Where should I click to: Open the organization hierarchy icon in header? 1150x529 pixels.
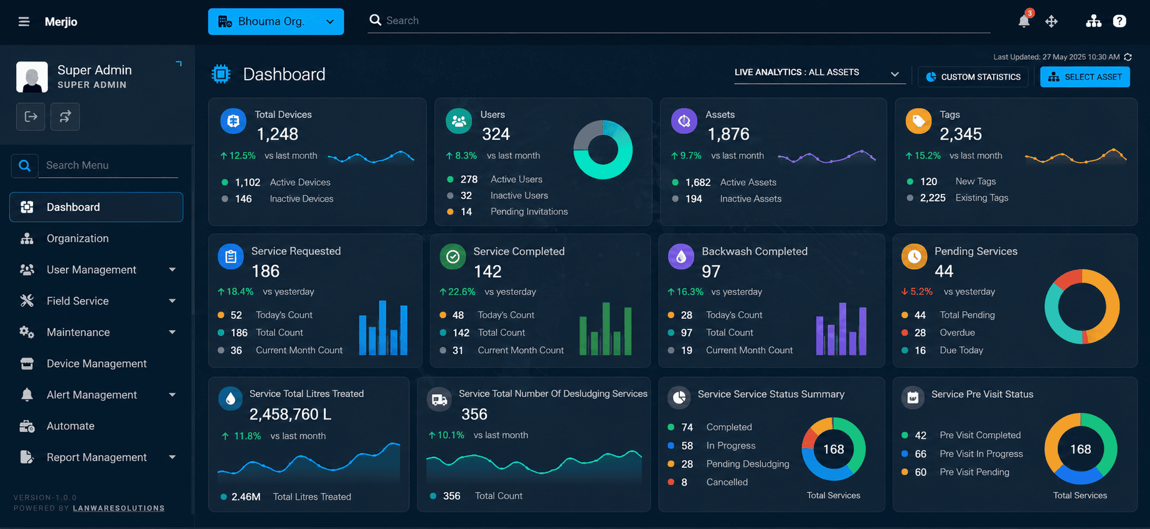coord(1093,21)
